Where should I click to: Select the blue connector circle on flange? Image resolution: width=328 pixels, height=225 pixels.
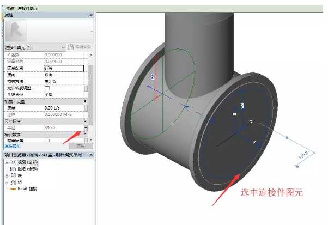pos(236,133)
